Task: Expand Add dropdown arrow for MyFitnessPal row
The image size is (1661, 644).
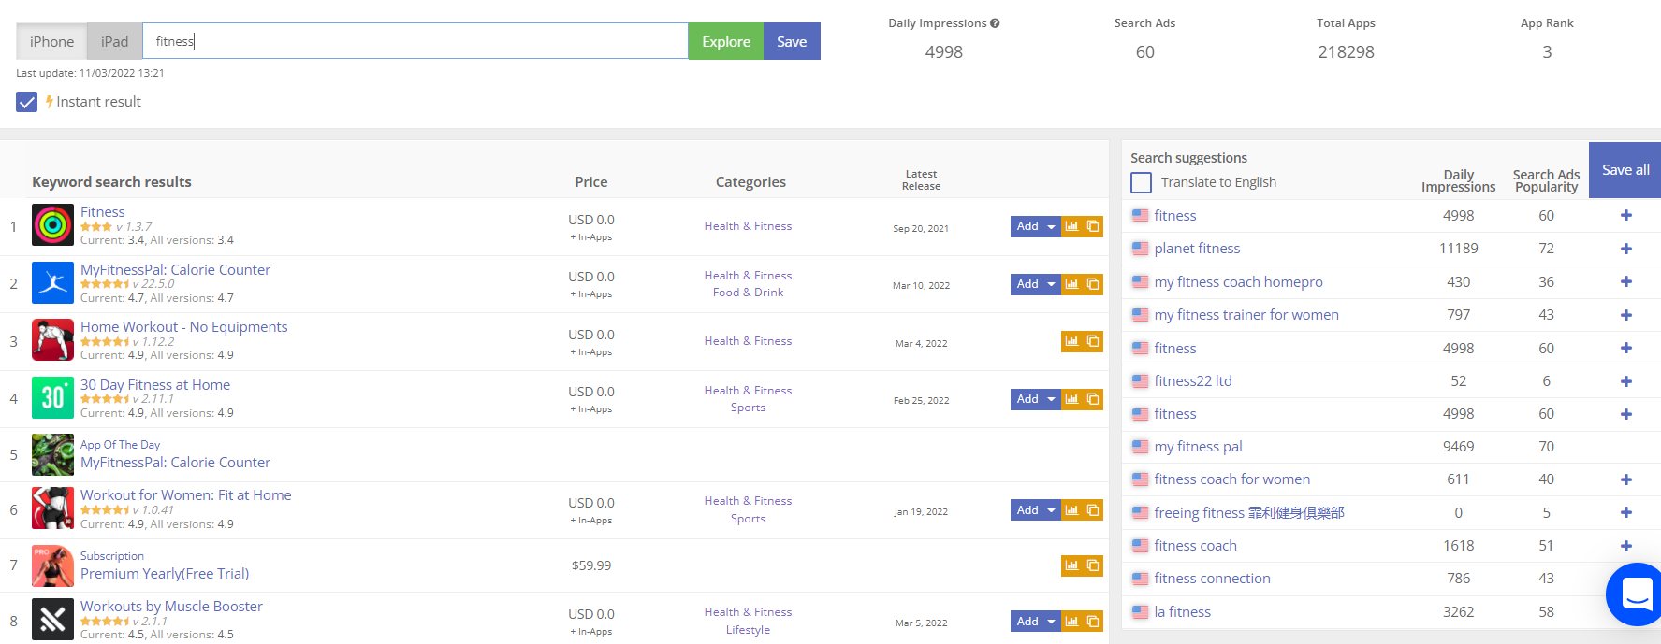Action: [1051, 284]
